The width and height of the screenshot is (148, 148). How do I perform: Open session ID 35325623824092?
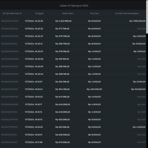click(x=10, y=36)
